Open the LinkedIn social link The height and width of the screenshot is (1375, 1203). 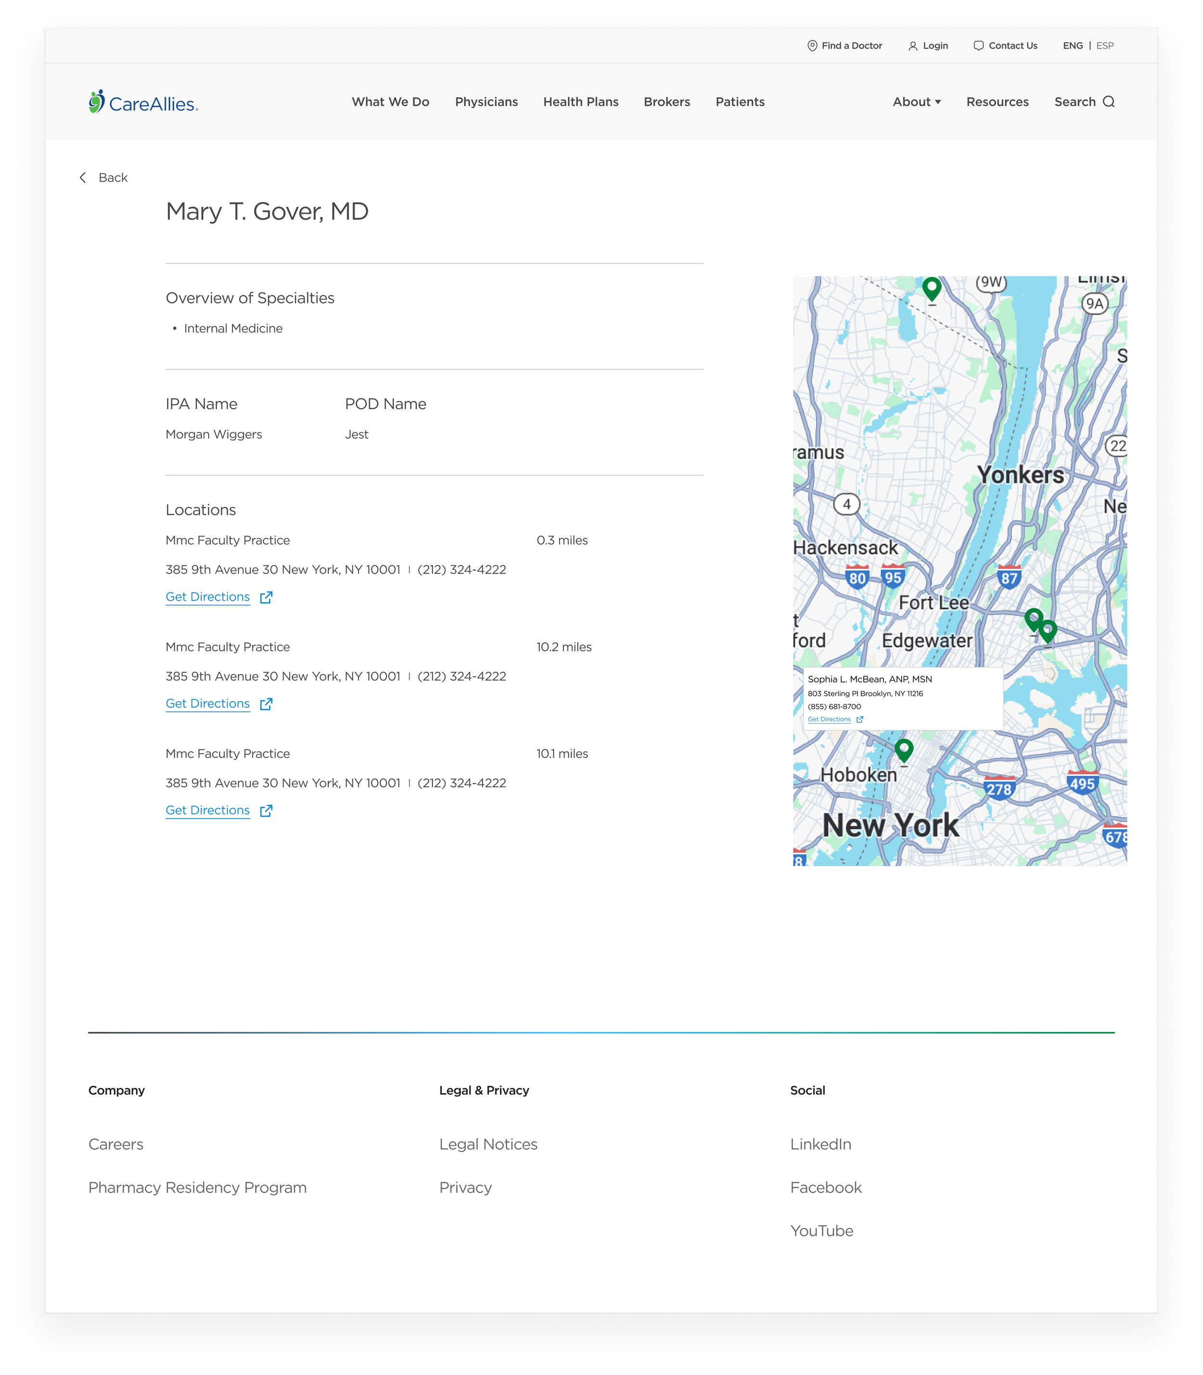820,1144
